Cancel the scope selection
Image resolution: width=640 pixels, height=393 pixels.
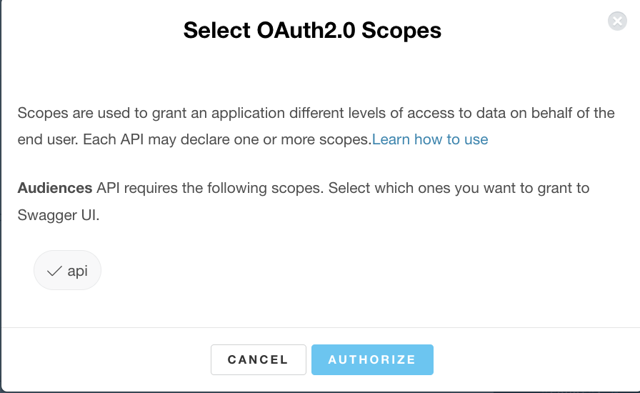click(x=259, y=359)
